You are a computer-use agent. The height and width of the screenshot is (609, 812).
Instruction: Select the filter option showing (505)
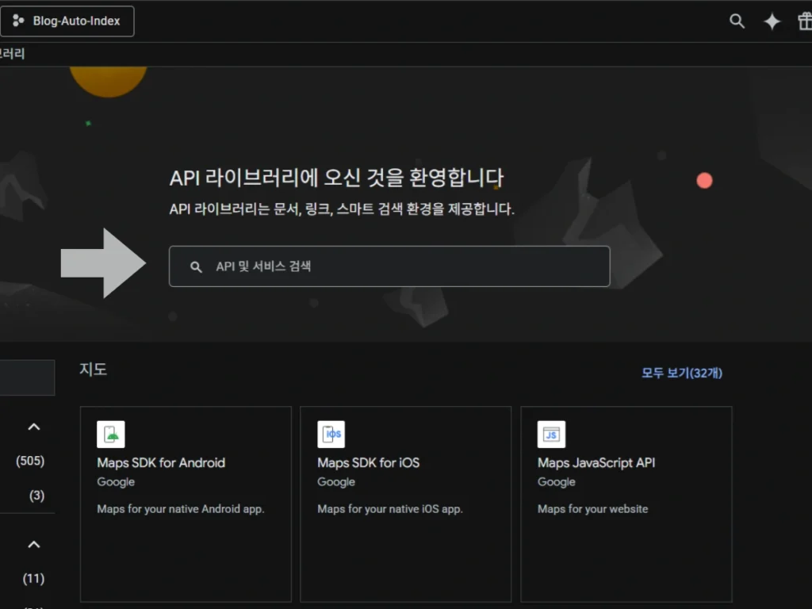coord(30,461)
